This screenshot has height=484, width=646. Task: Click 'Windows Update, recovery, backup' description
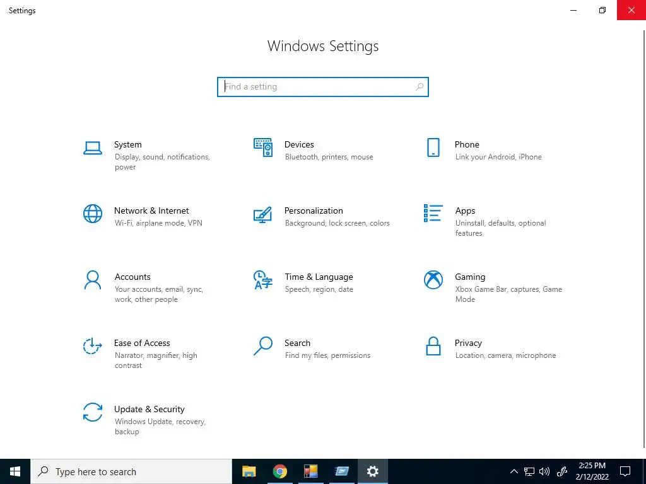tap(160, 427)
